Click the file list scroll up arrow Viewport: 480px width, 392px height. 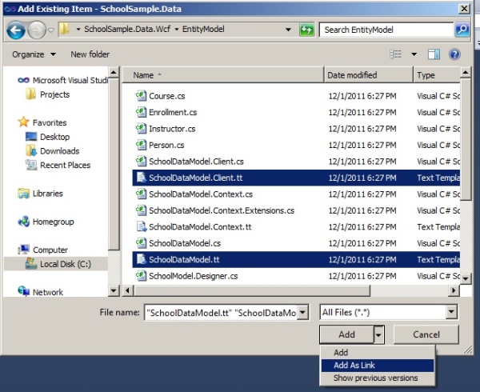pos(466,73)
